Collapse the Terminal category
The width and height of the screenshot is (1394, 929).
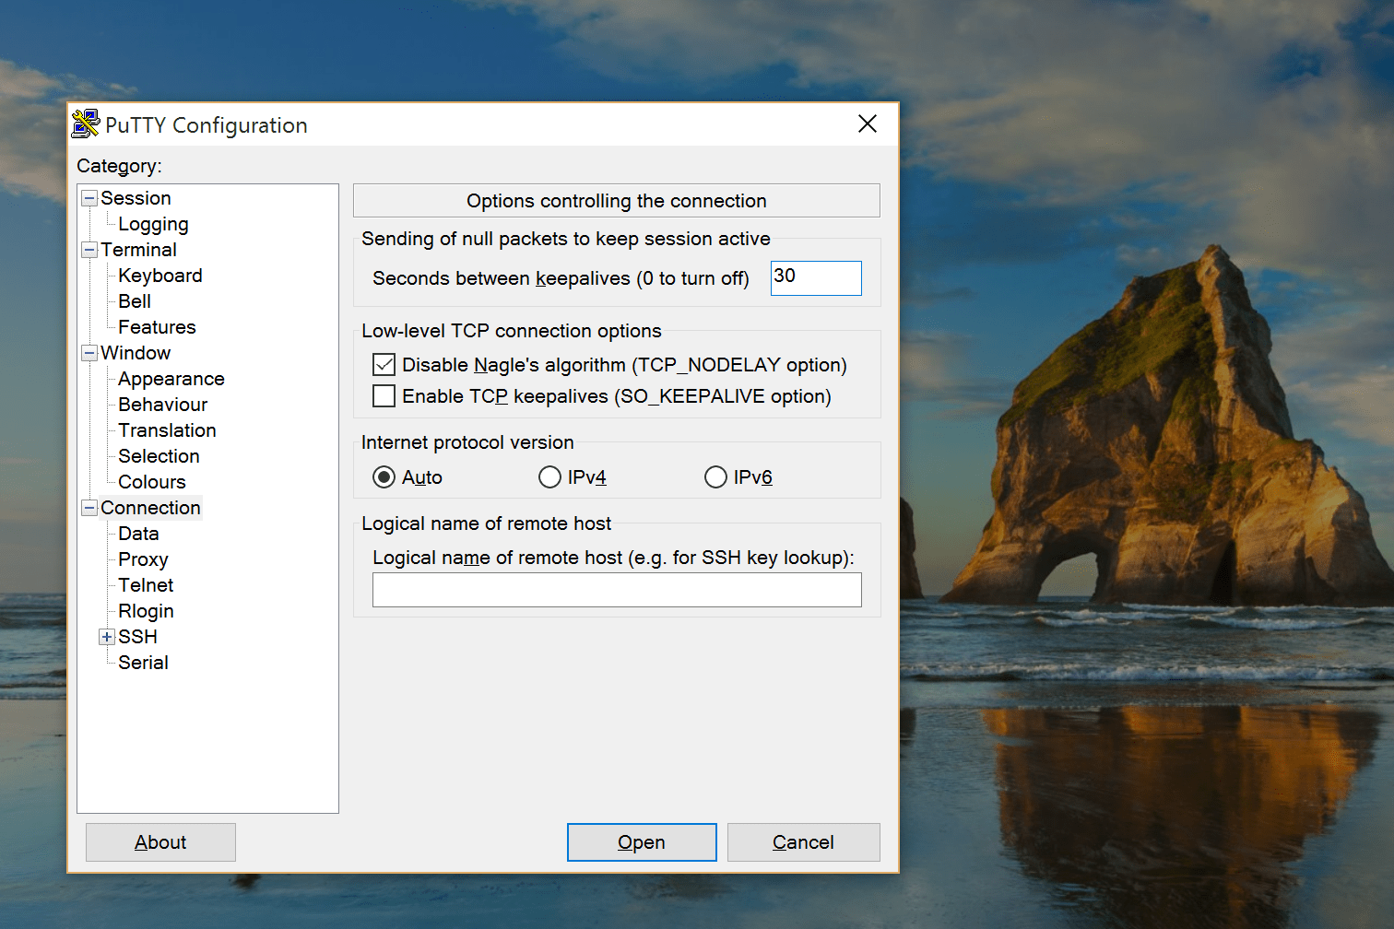89,249
